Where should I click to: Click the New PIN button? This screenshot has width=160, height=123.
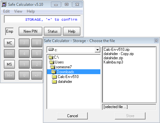30,31
